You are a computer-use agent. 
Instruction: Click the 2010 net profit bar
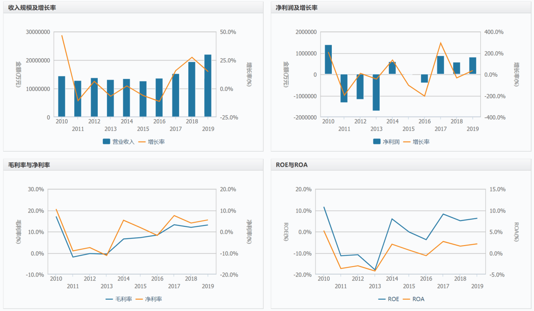[x=328, y=60]
